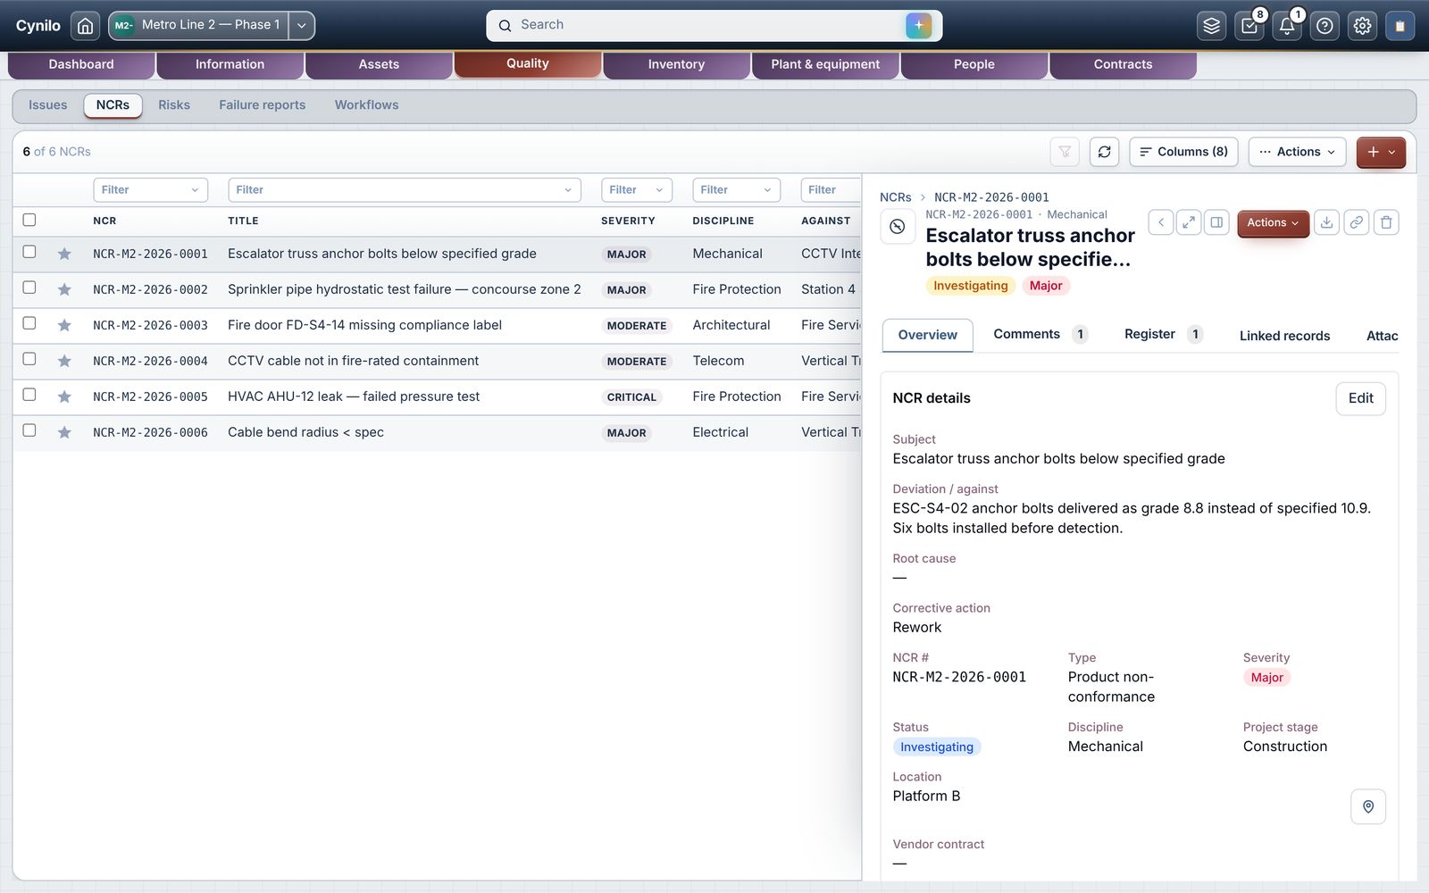Open help question mark icon
Image resolution: width=1429 pixels, height=893 pixels.
pos(1325,26)
